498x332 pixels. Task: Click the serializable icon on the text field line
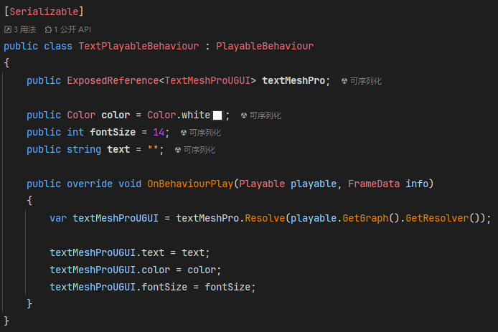(178, 150)
